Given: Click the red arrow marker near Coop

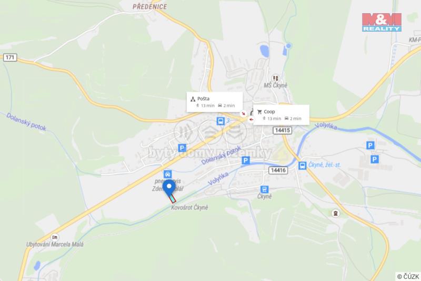Looking at the screenshot, I should coord(251,119).
